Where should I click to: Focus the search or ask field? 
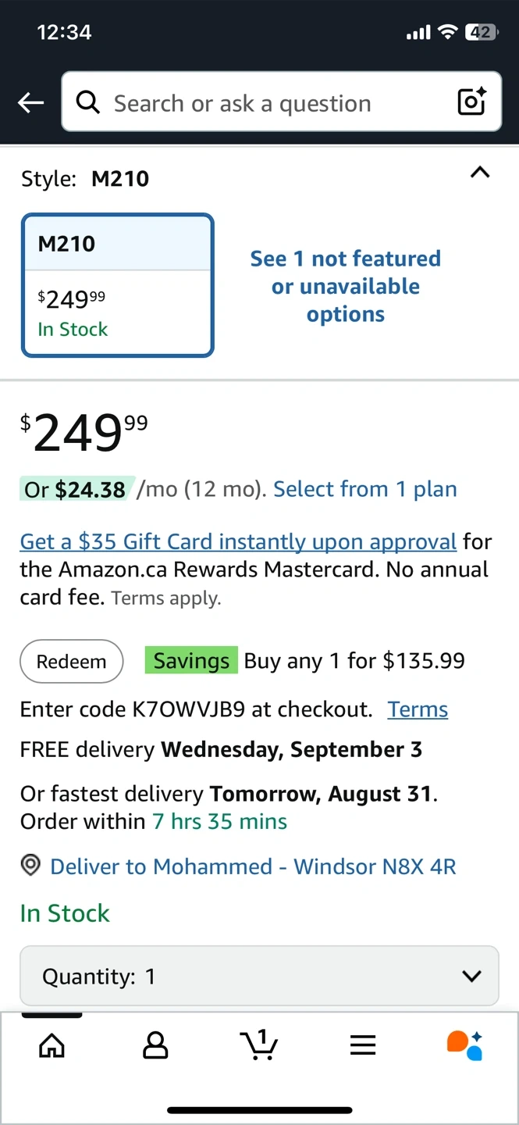click(265, 102)
